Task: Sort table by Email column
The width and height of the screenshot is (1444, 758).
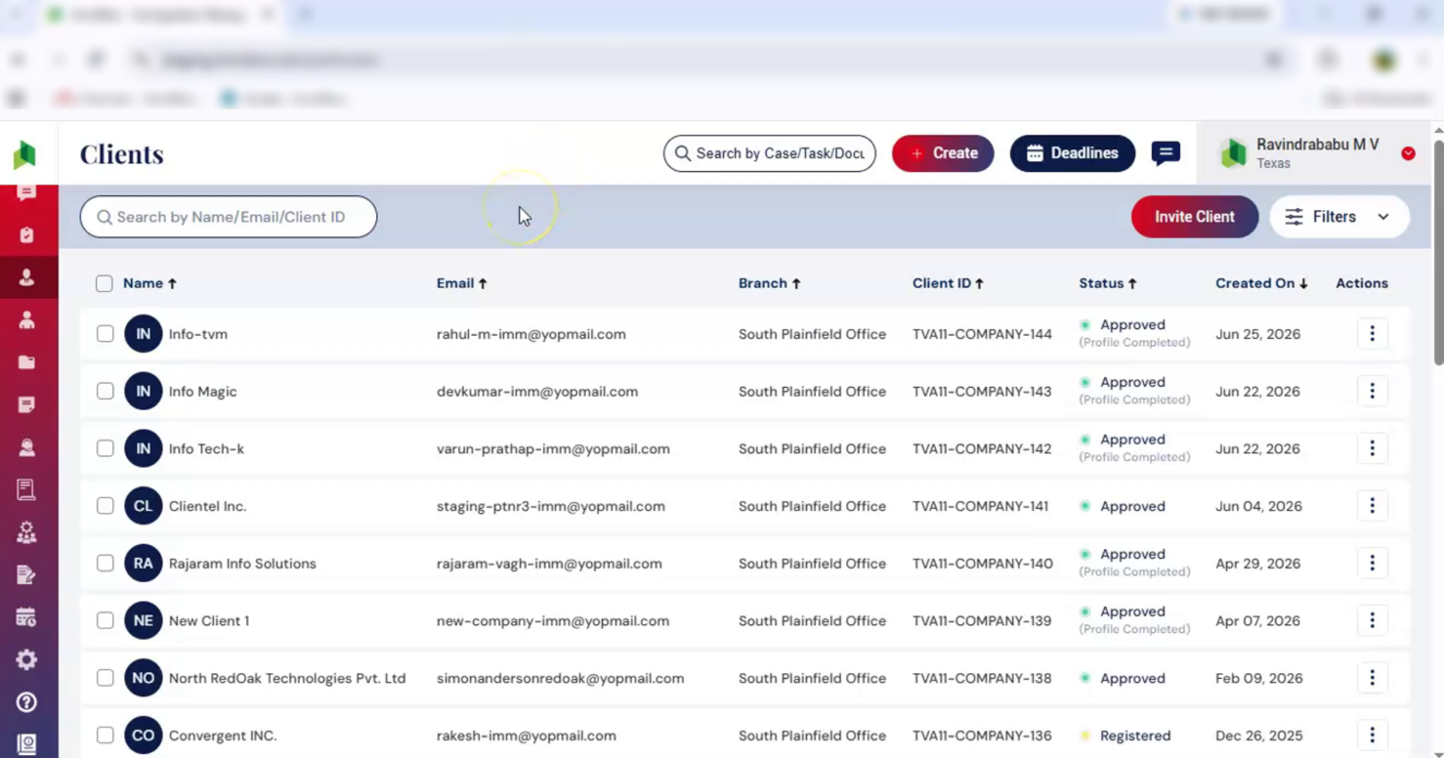Action: point(461,283)
